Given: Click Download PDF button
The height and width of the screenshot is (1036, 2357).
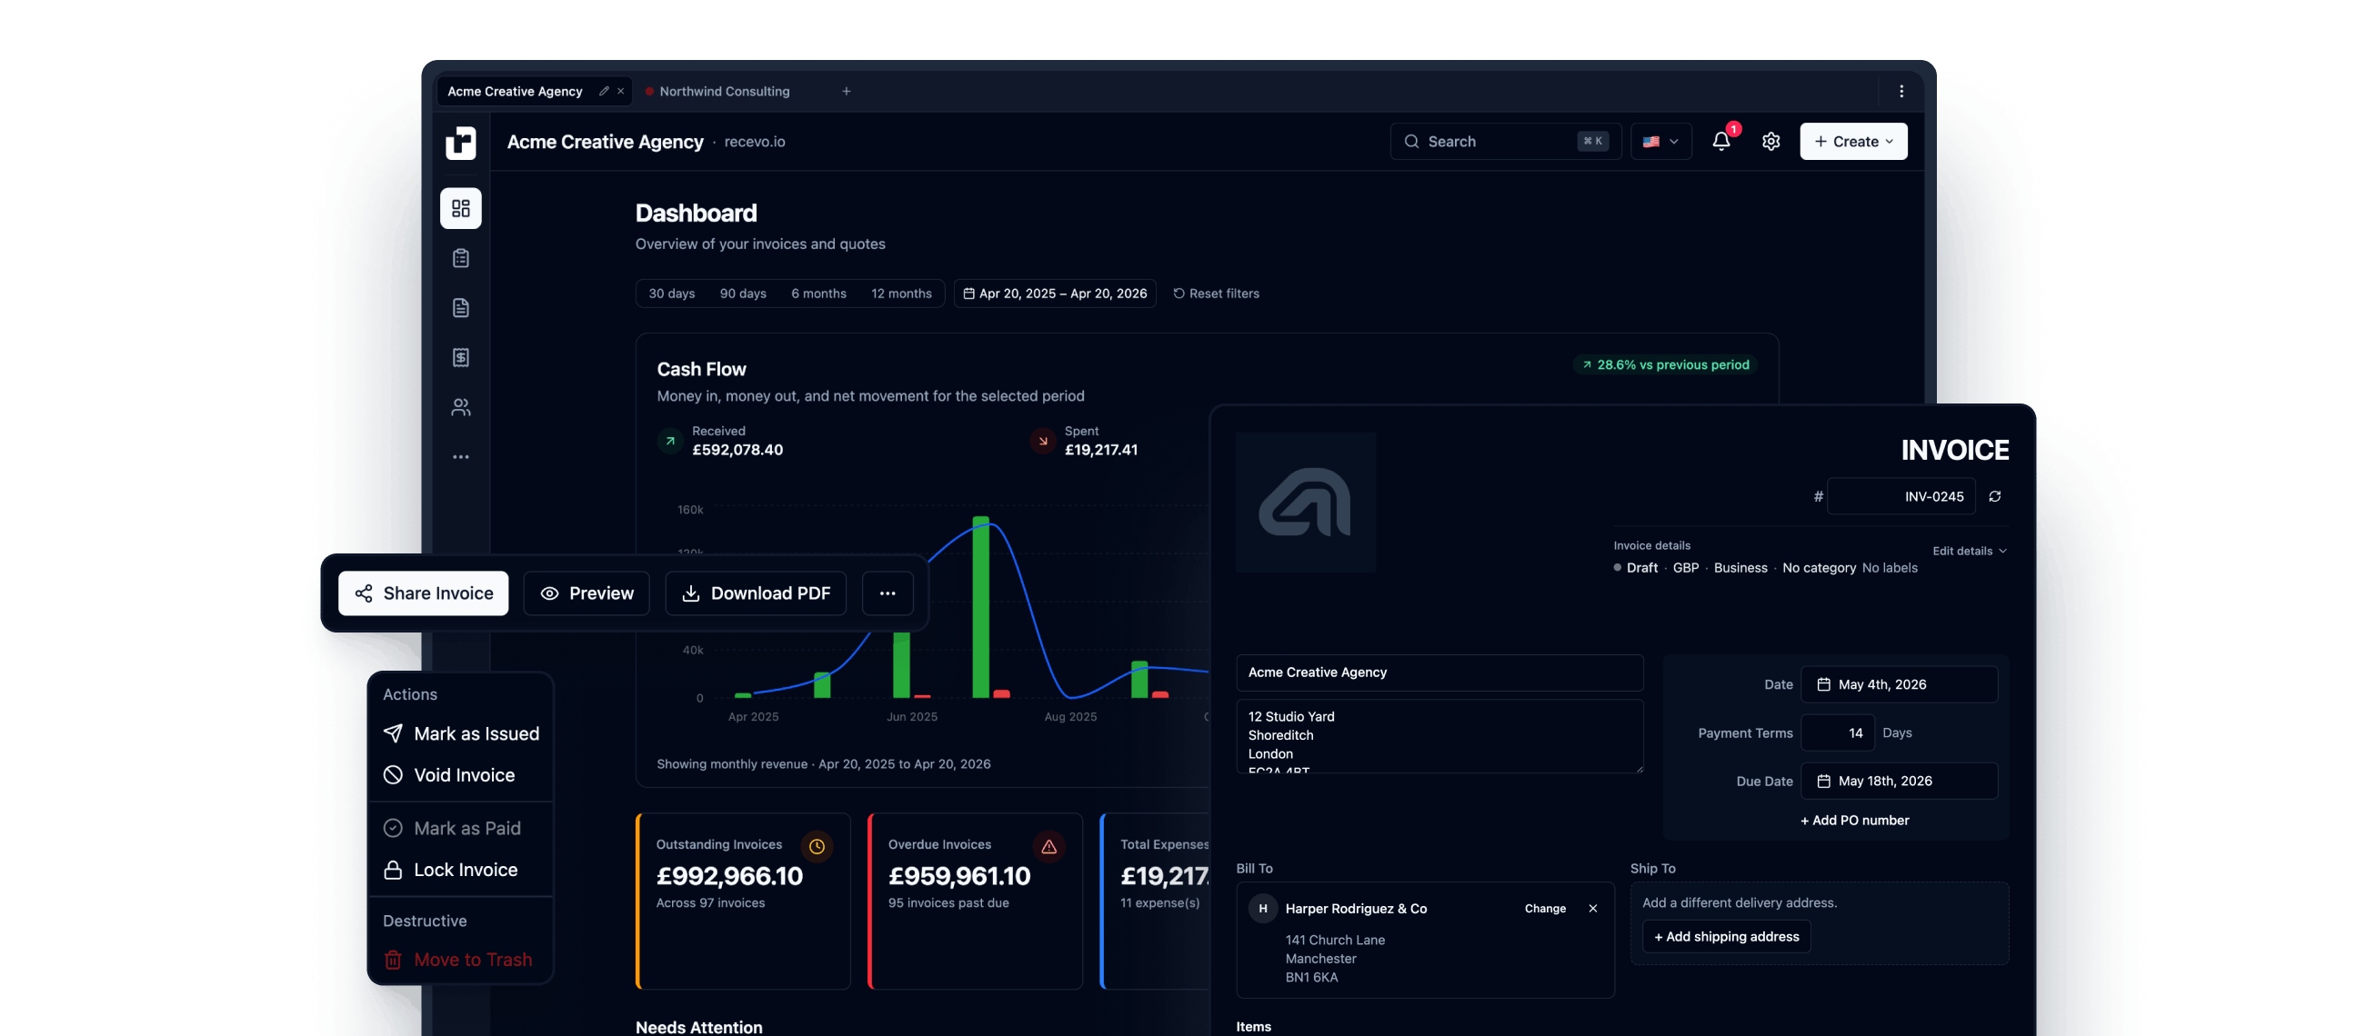Looking at the screenshot, I should [755, 593].
